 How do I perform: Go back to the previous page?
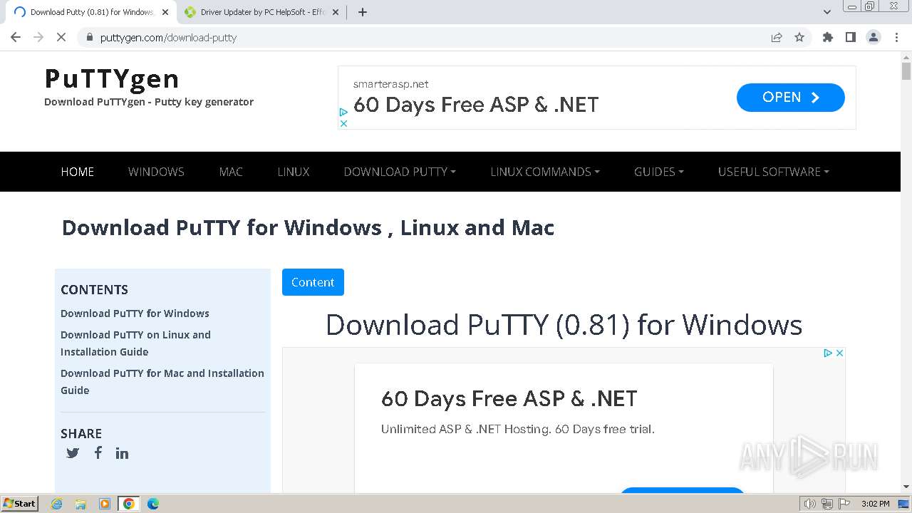pyautogui.click(x=16, y=37)
